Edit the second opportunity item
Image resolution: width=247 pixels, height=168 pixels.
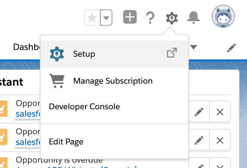click(x=199, y=140)
